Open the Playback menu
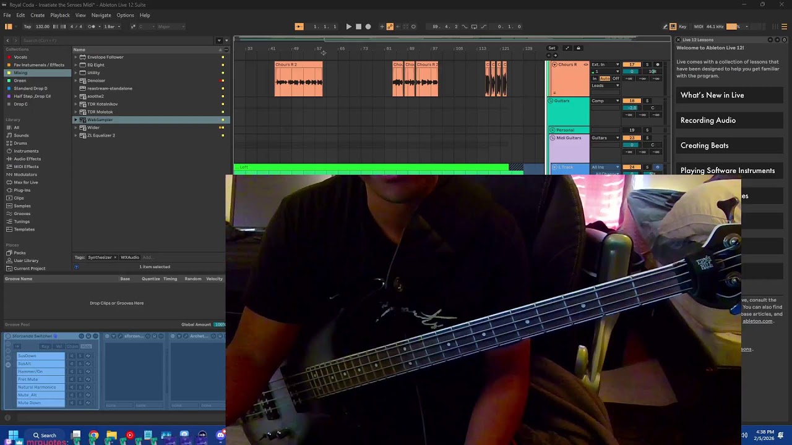The image size is (792, 445). 60,15
